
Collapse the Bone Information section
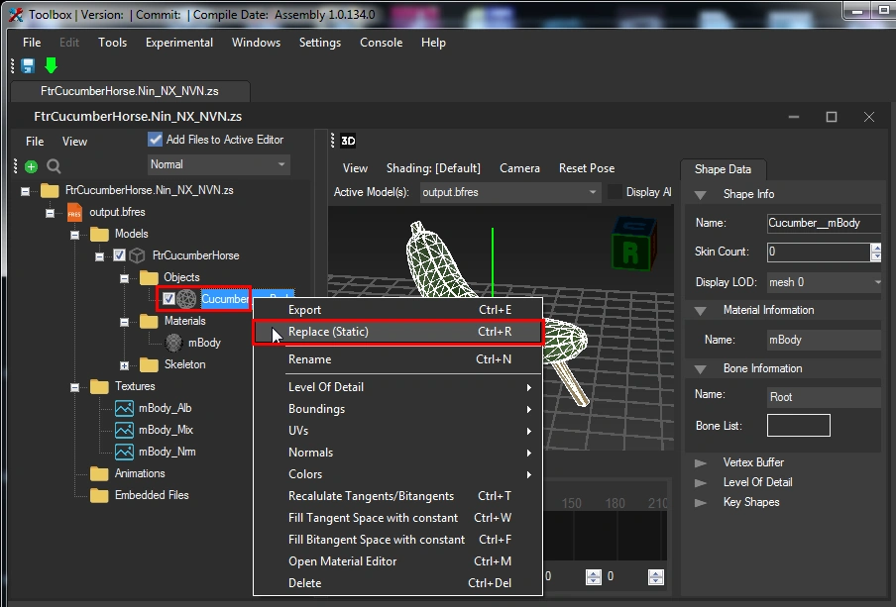point(700,370)
